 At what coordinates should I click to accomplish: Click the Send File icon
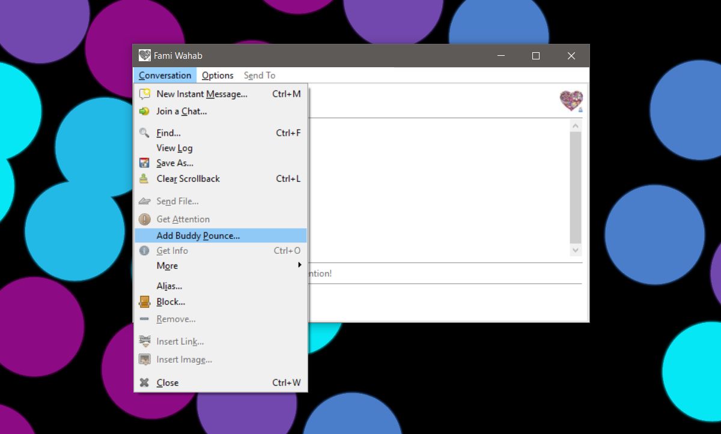144,201
